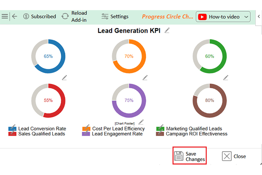Click the Close button
The width and height of the screenshot is (262, 175).
(234, 156)
